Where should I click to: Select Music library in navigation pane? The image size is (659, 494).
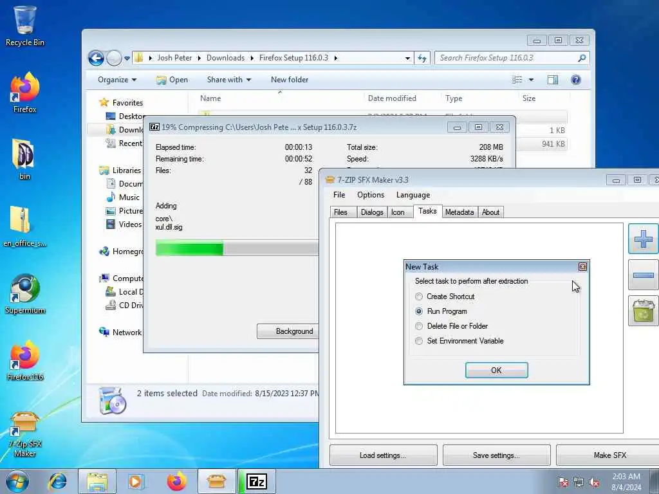coord(123,197)
